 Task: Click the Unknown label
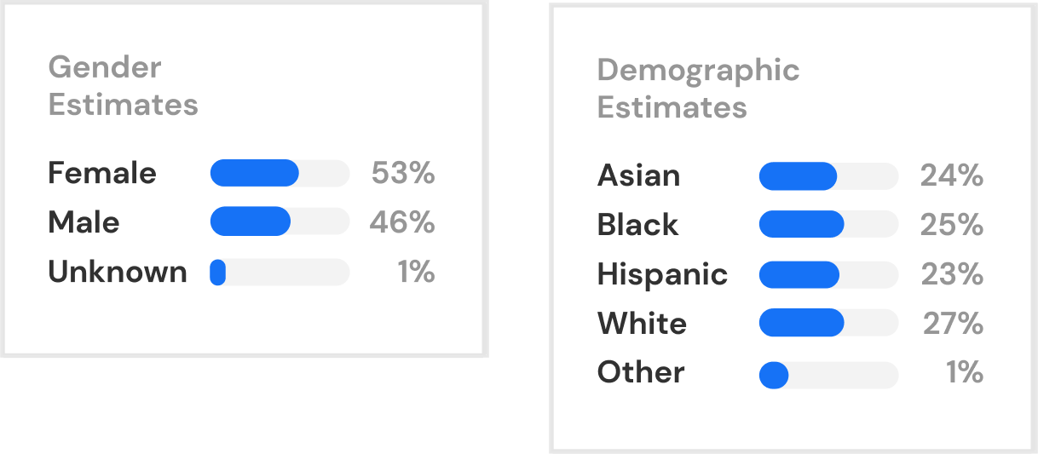click(118, 272)
